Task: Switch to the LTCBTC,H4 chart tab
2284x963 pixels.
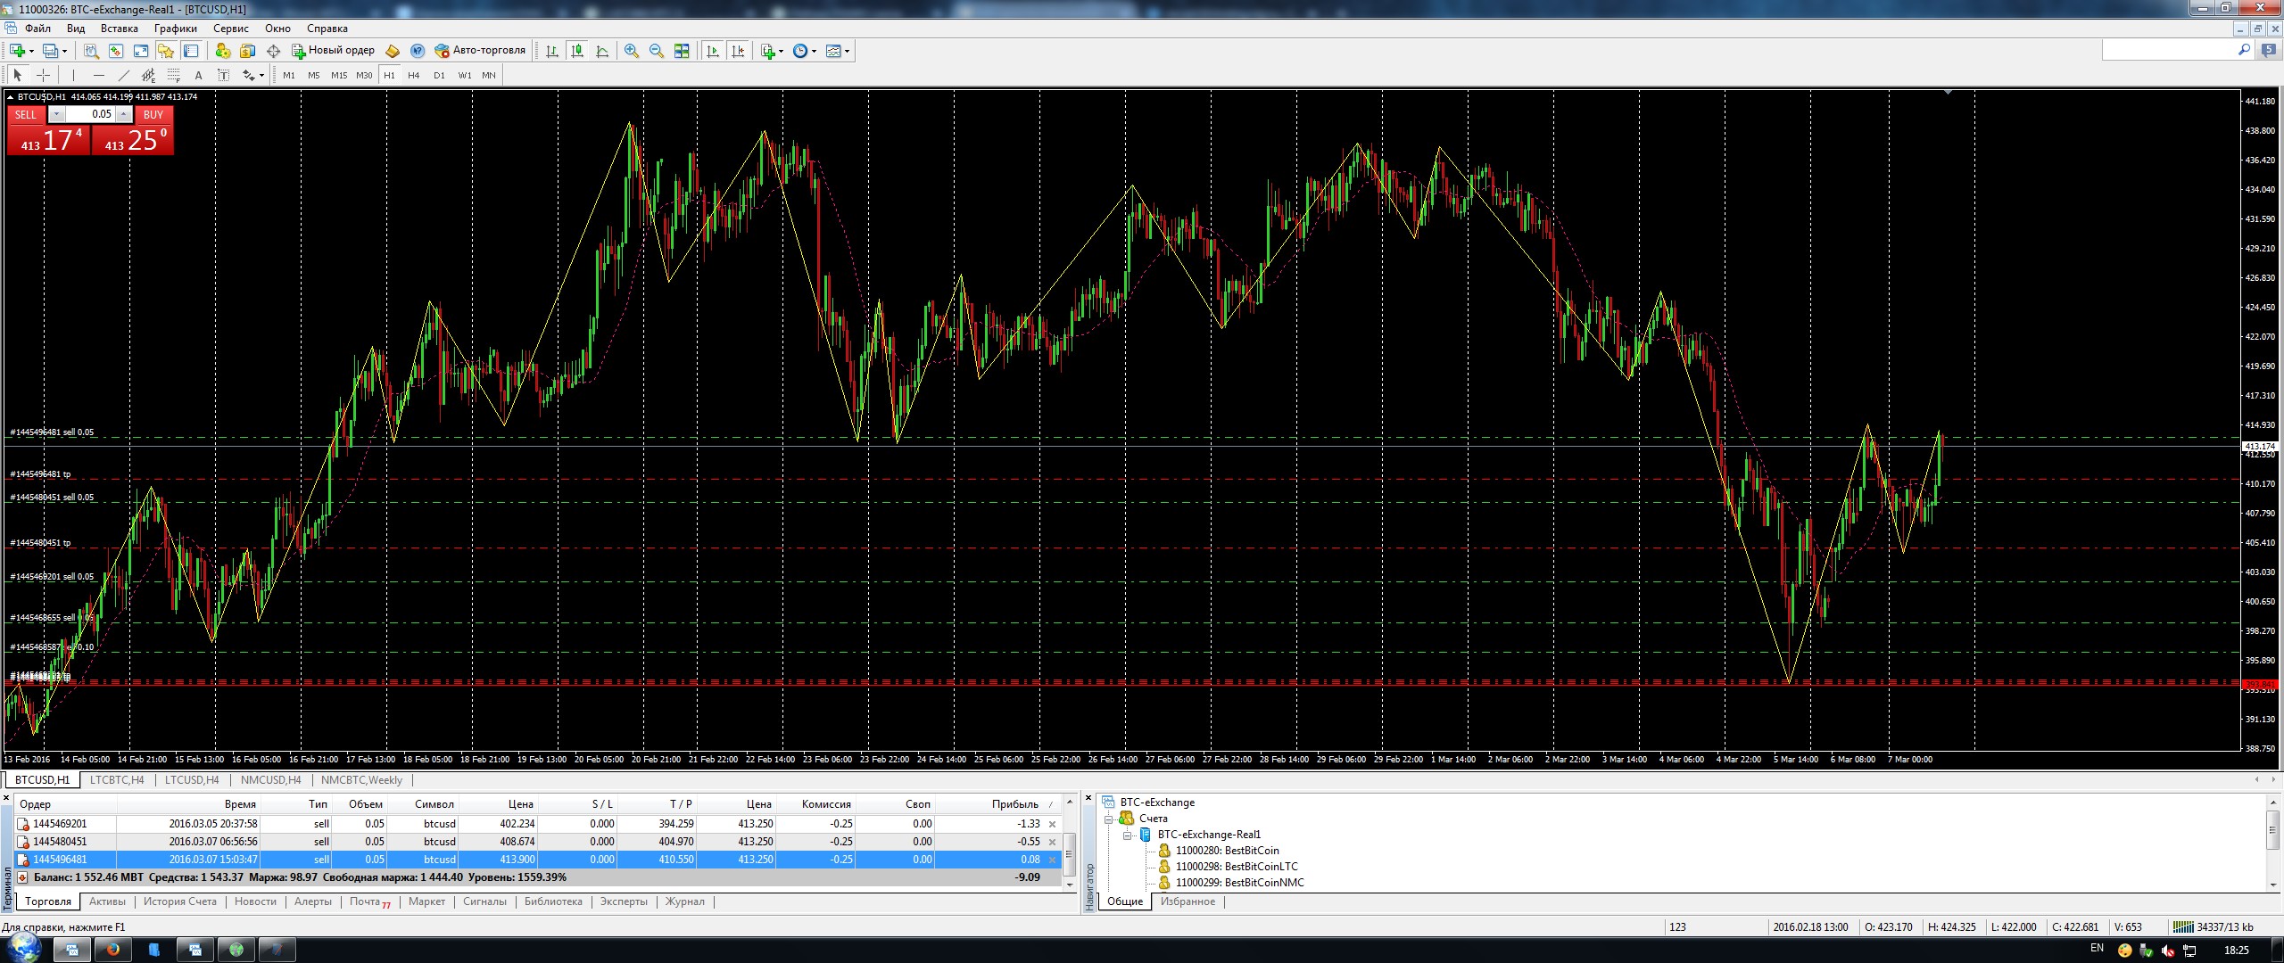Action: (117, 780)
